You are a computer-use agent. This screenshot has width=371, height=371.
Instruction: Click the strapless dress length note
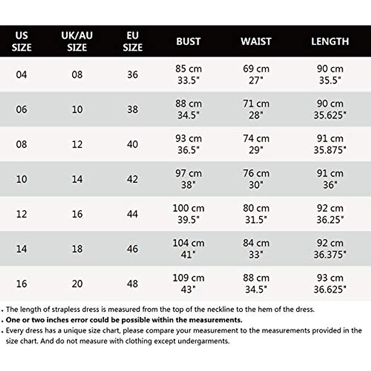pos(160,309)
